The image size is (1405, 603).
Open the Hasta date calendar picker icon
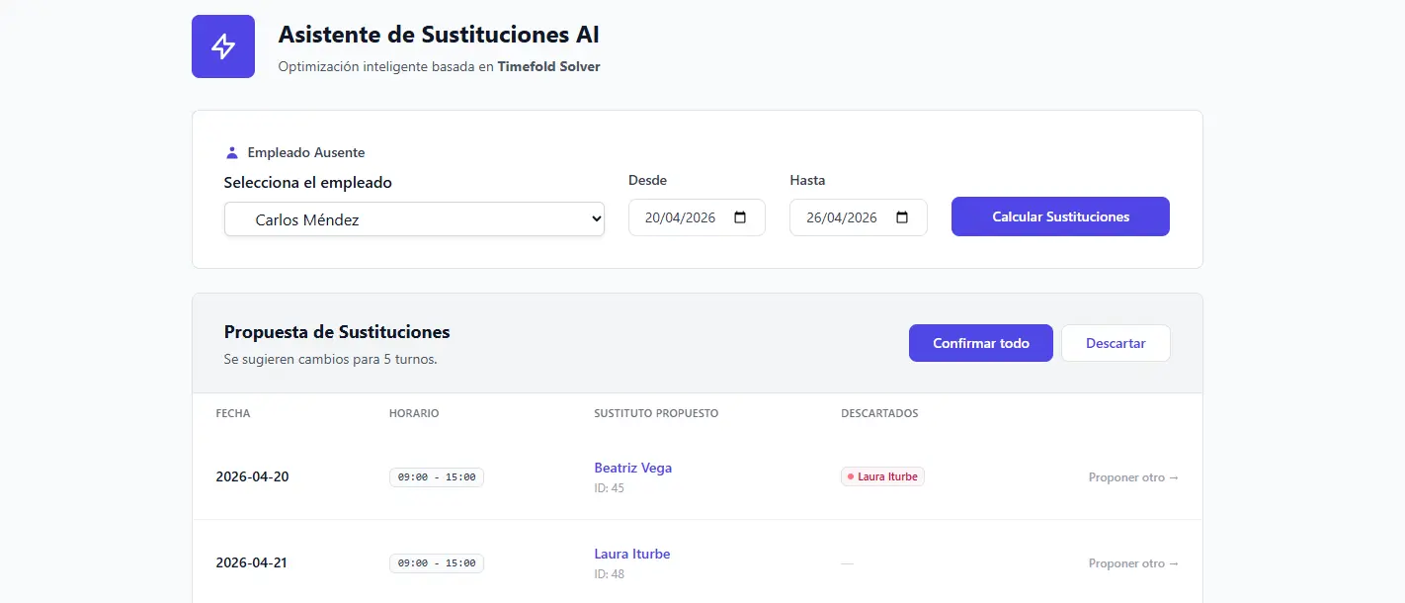tap(902, 217)
